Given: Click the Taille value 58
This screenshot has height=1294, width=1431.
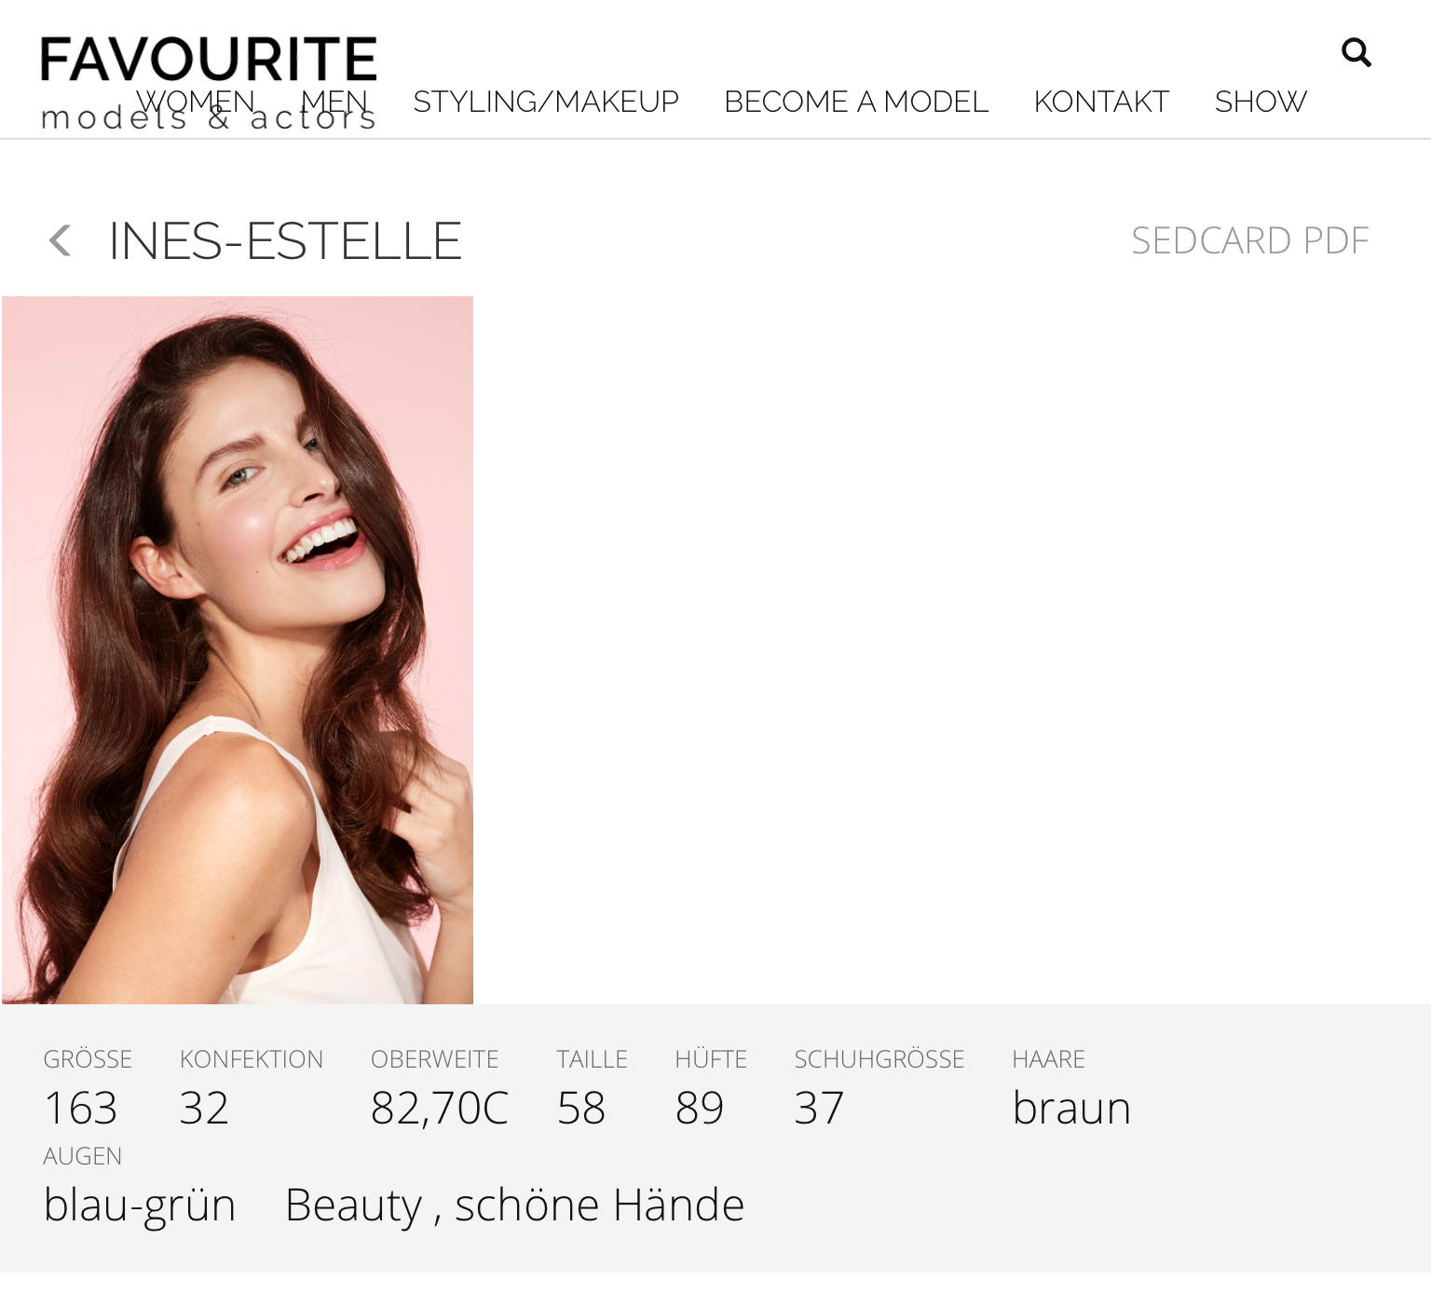Looking at the screenshot, I should (581, 1108).
